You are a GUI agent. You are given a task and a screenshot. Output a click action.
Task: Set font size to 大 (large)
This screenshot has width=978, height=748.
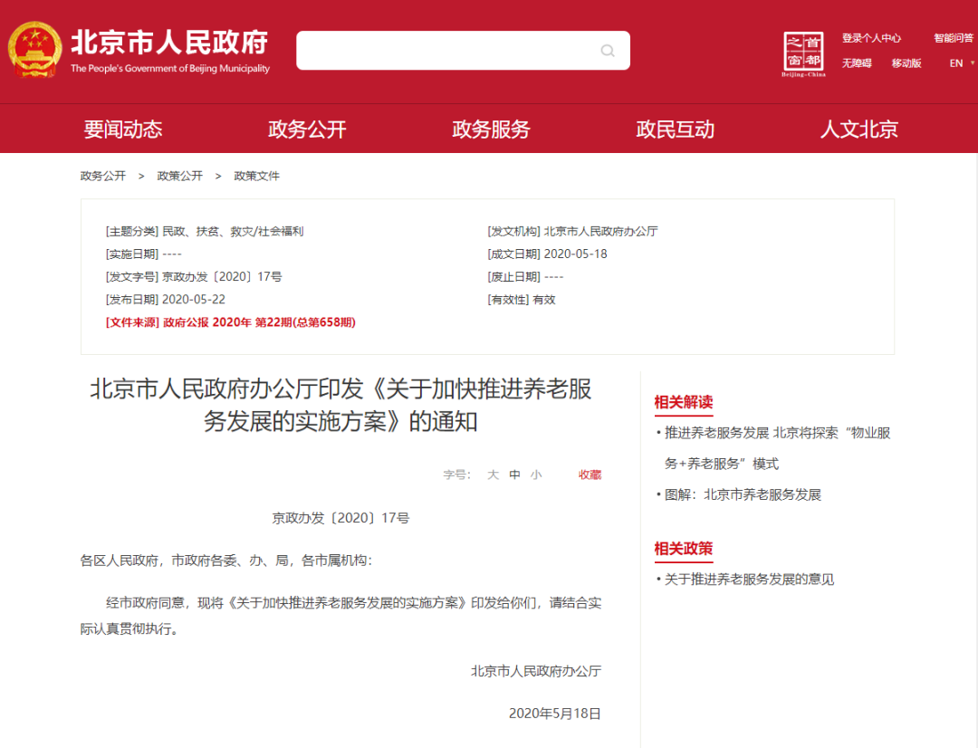point(493,475)
